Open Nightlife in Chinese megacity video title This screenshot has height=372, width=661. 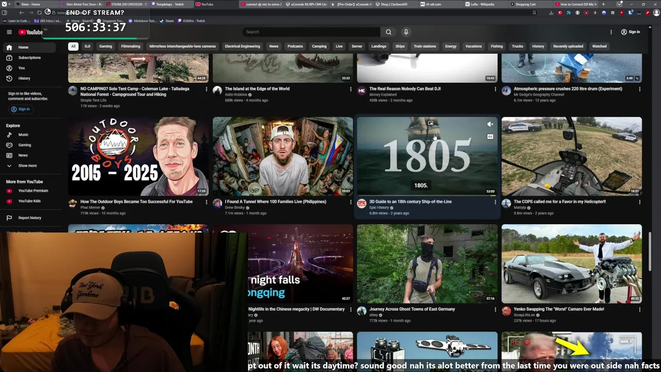pos(296,309)
